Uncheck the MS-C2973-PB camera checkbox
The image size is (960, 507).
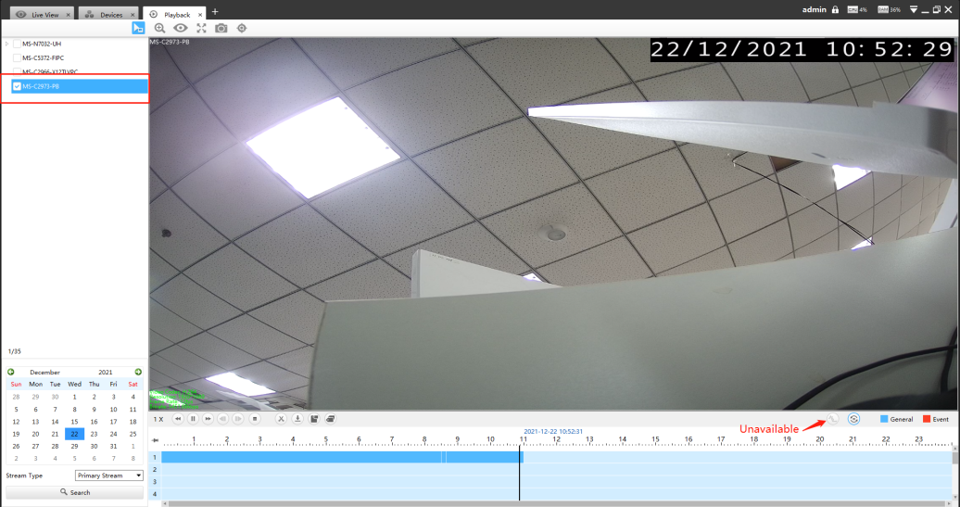(17, 86)
